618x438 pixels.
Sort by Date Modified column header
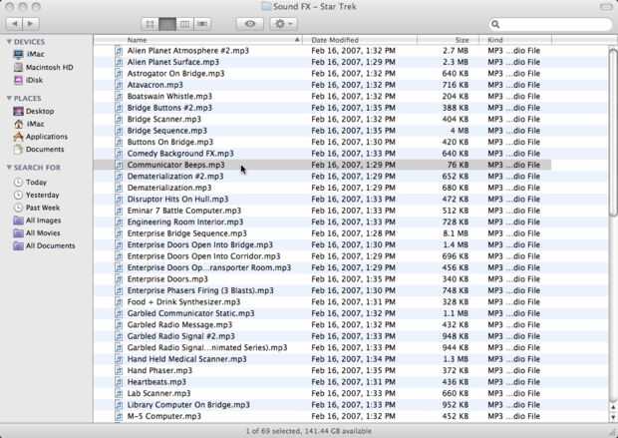(360, 40)
